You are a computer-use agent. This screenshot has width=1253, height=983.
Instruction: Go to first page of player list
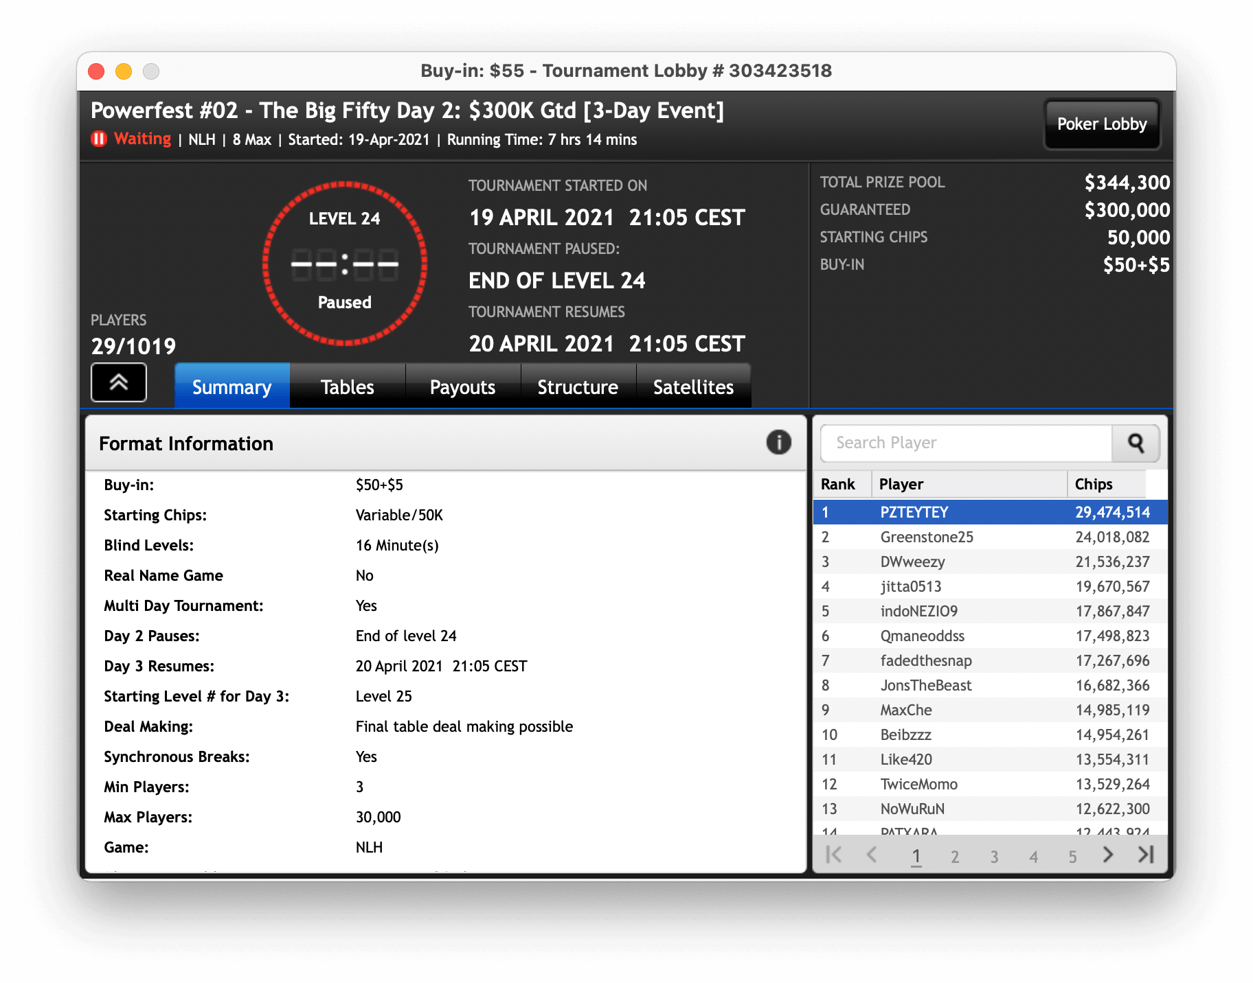(834, 855)
